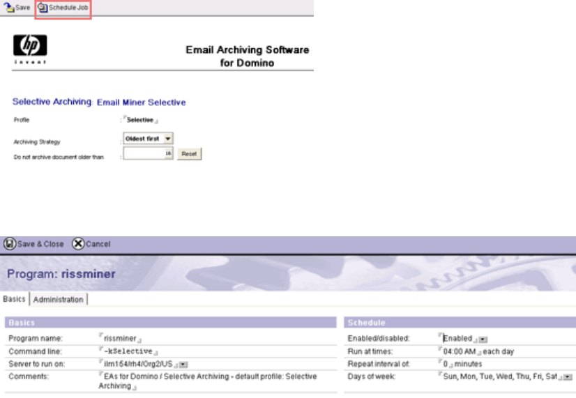This screenshot has height=398, width=576.
Task: Click the Repeat interval value 0
Action: [445, 364]
